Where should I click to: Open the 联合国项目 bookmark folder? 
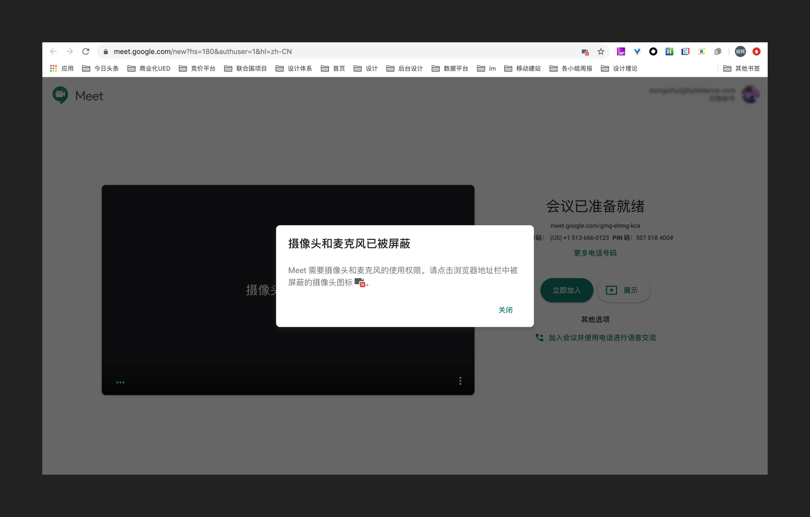[246, 68]
